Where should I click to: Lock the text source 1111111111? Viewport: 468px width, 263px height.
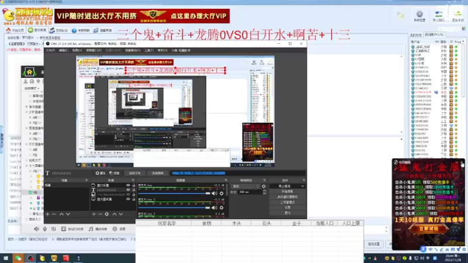click(134, 190)
